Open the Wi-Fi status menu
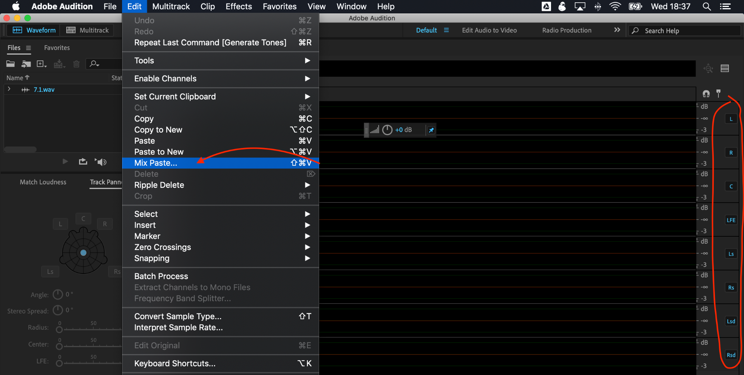The height and width of the screenshot is (375, 744). [615, 7]
